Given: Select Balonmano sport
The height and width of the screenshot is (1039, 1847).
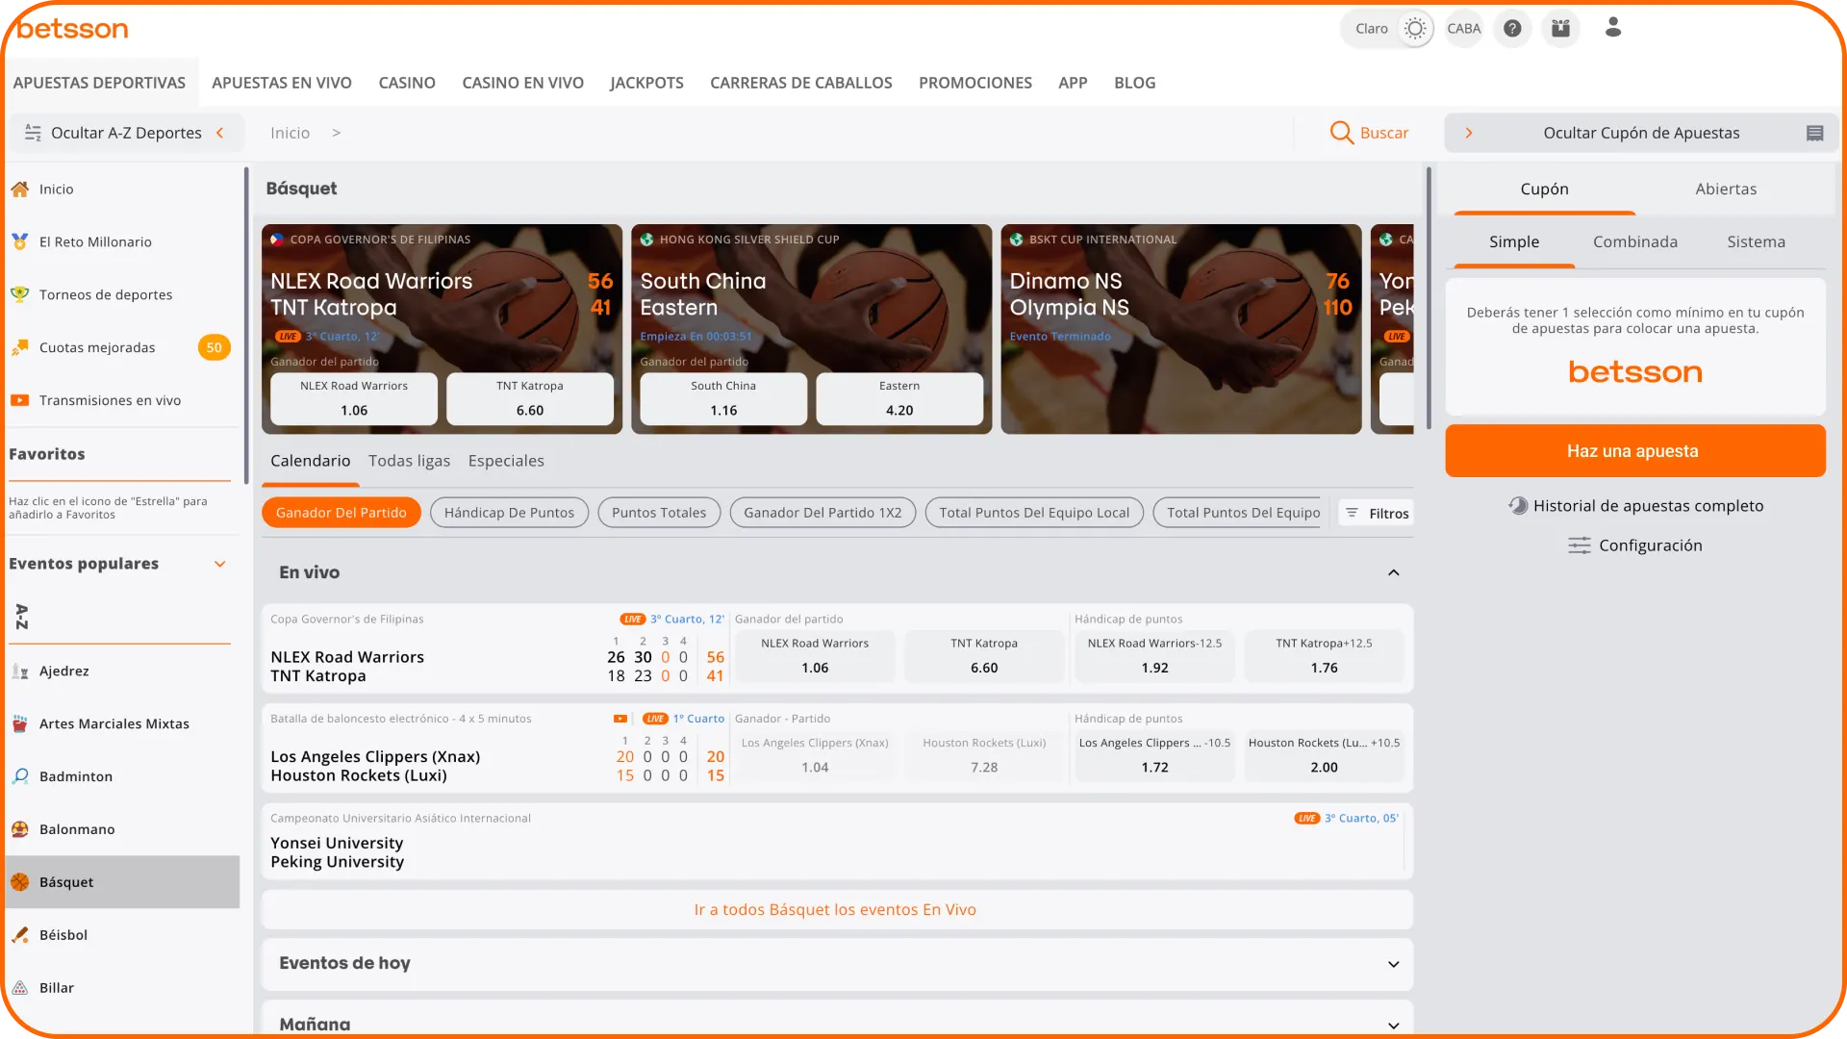Looking at the screenshot, I should (x=122, y=829).
